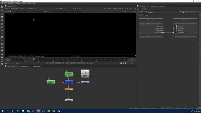201x113 pixels.
Task: Open timeline Global range dropdown
Action: click(19, 63)
